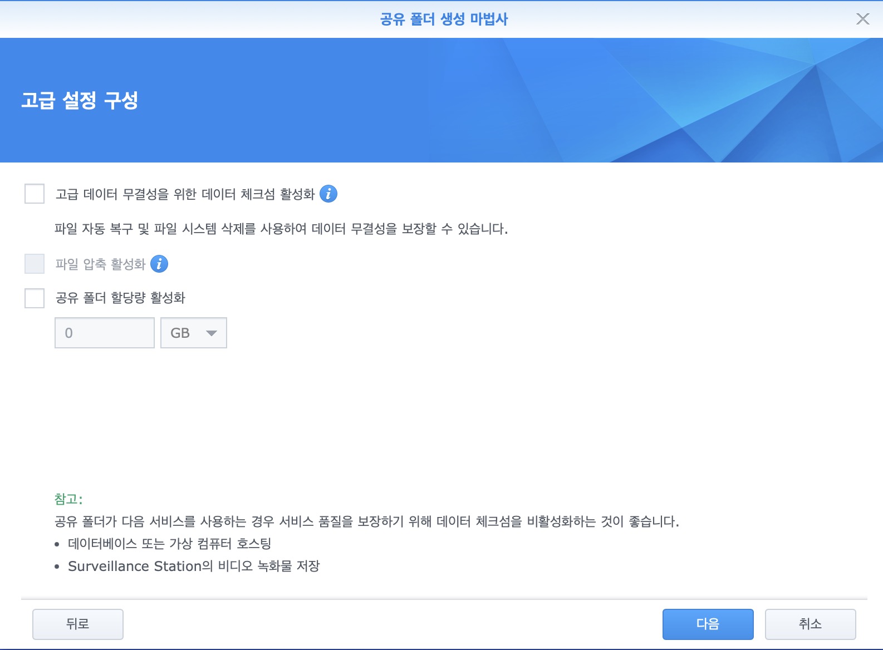Open info icon beside 데이터 체크섬 활성화
883x650 pixels.
[328, 194]
